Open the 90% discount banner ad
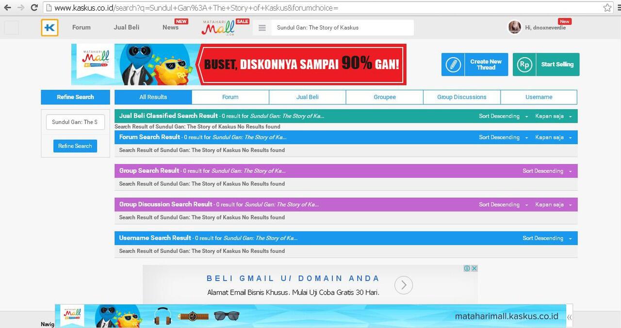The height and width of the screenshot is (328, 621). [x=239, y=65]
